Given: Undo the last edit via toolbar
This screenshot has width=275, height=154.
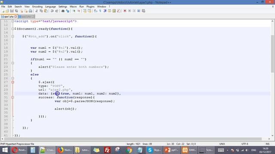Looking at the screenshot, I should (x=52, y=11).
